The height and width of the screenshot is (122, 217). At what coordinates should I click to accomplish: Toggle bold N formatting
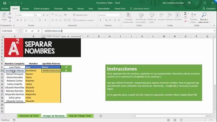coord(18,20)
